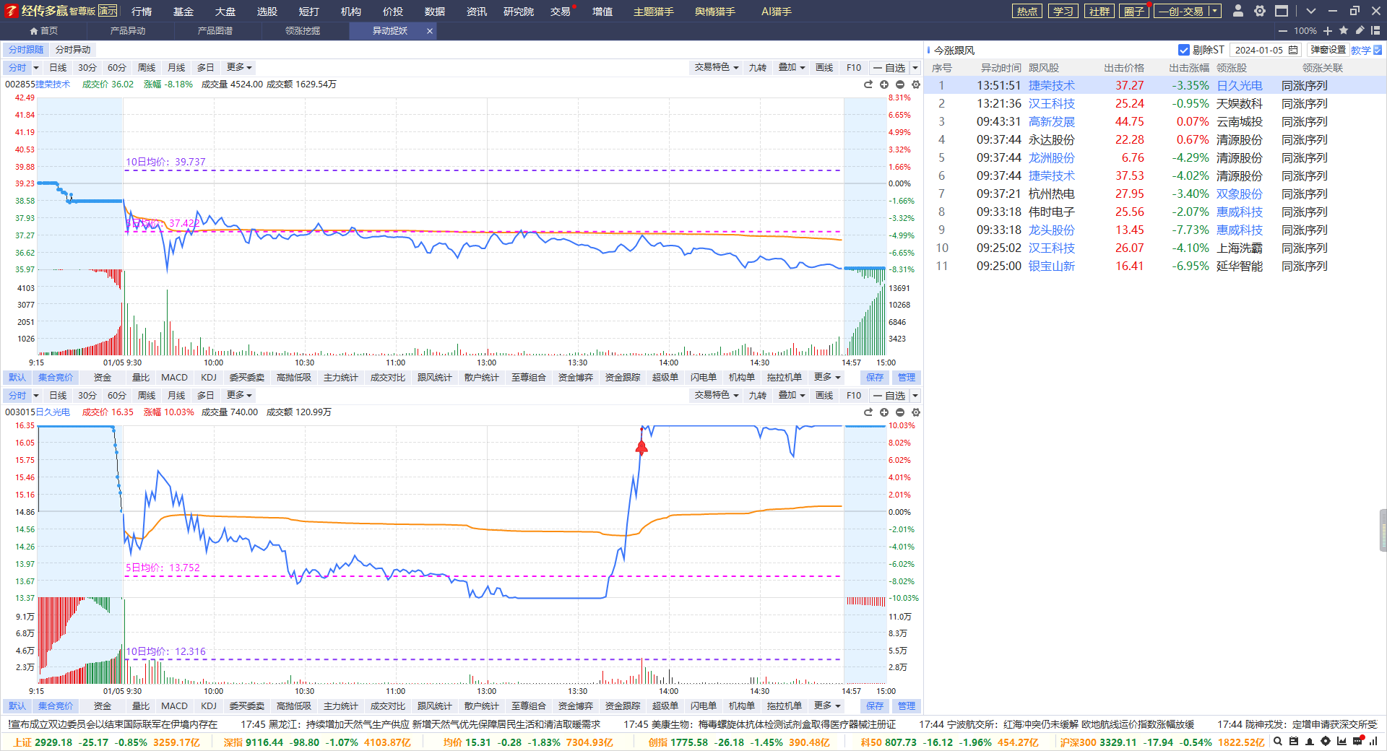Viewport: 1387px width, 751px height.
Task: Expand 分时 dropdown arrow on 捷荣技术 chart
Action: coord(36,67)
